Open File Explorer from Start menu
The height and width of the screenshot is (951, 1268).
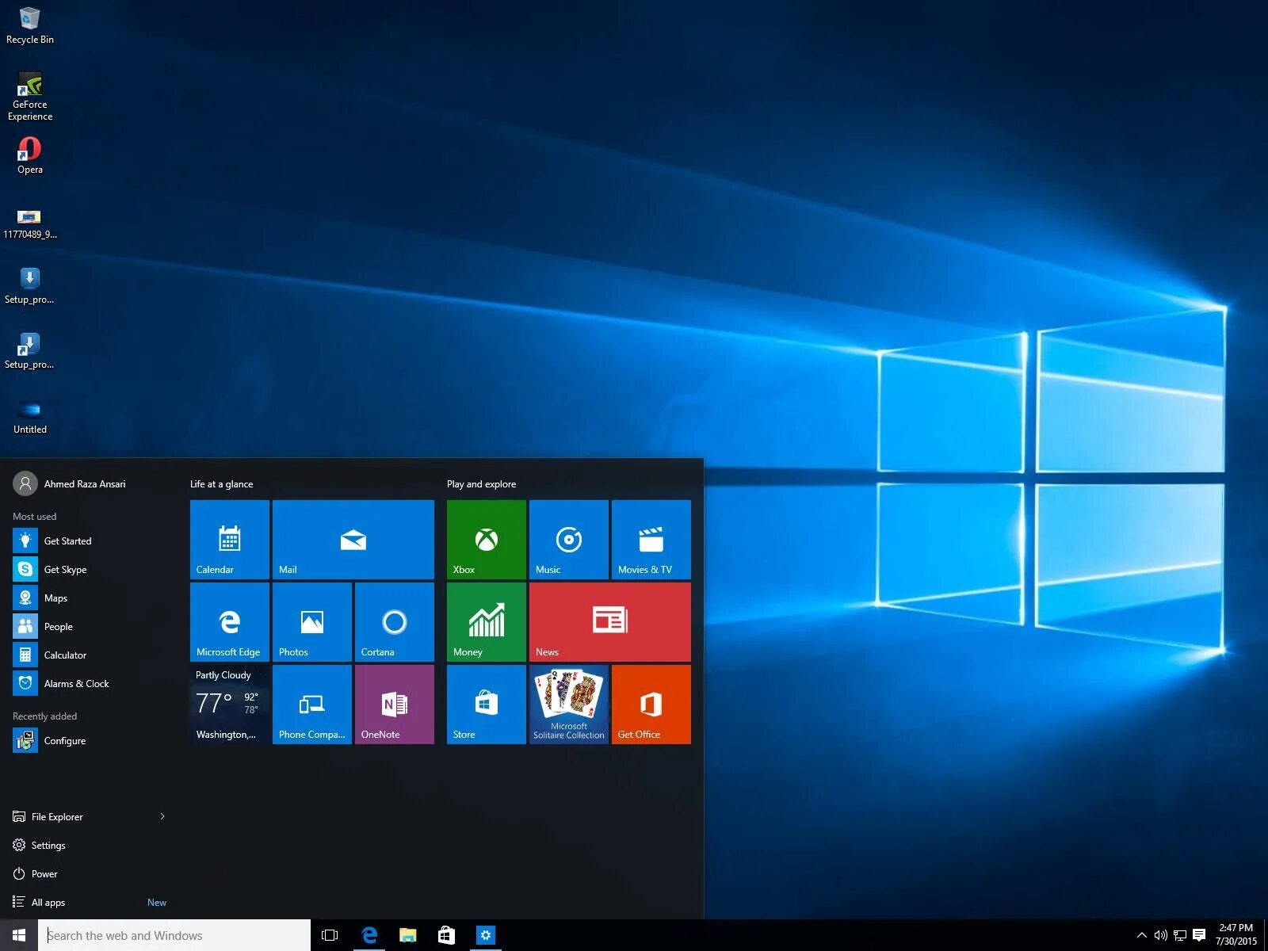57,816
